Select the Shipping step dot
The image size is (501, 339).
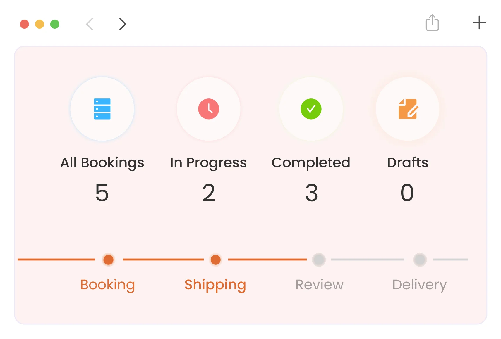point(216,260)
